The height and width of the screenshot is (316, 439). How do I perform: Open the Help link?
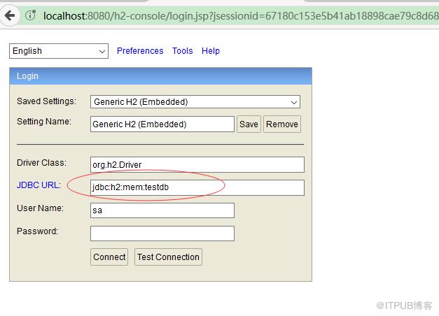211,51
